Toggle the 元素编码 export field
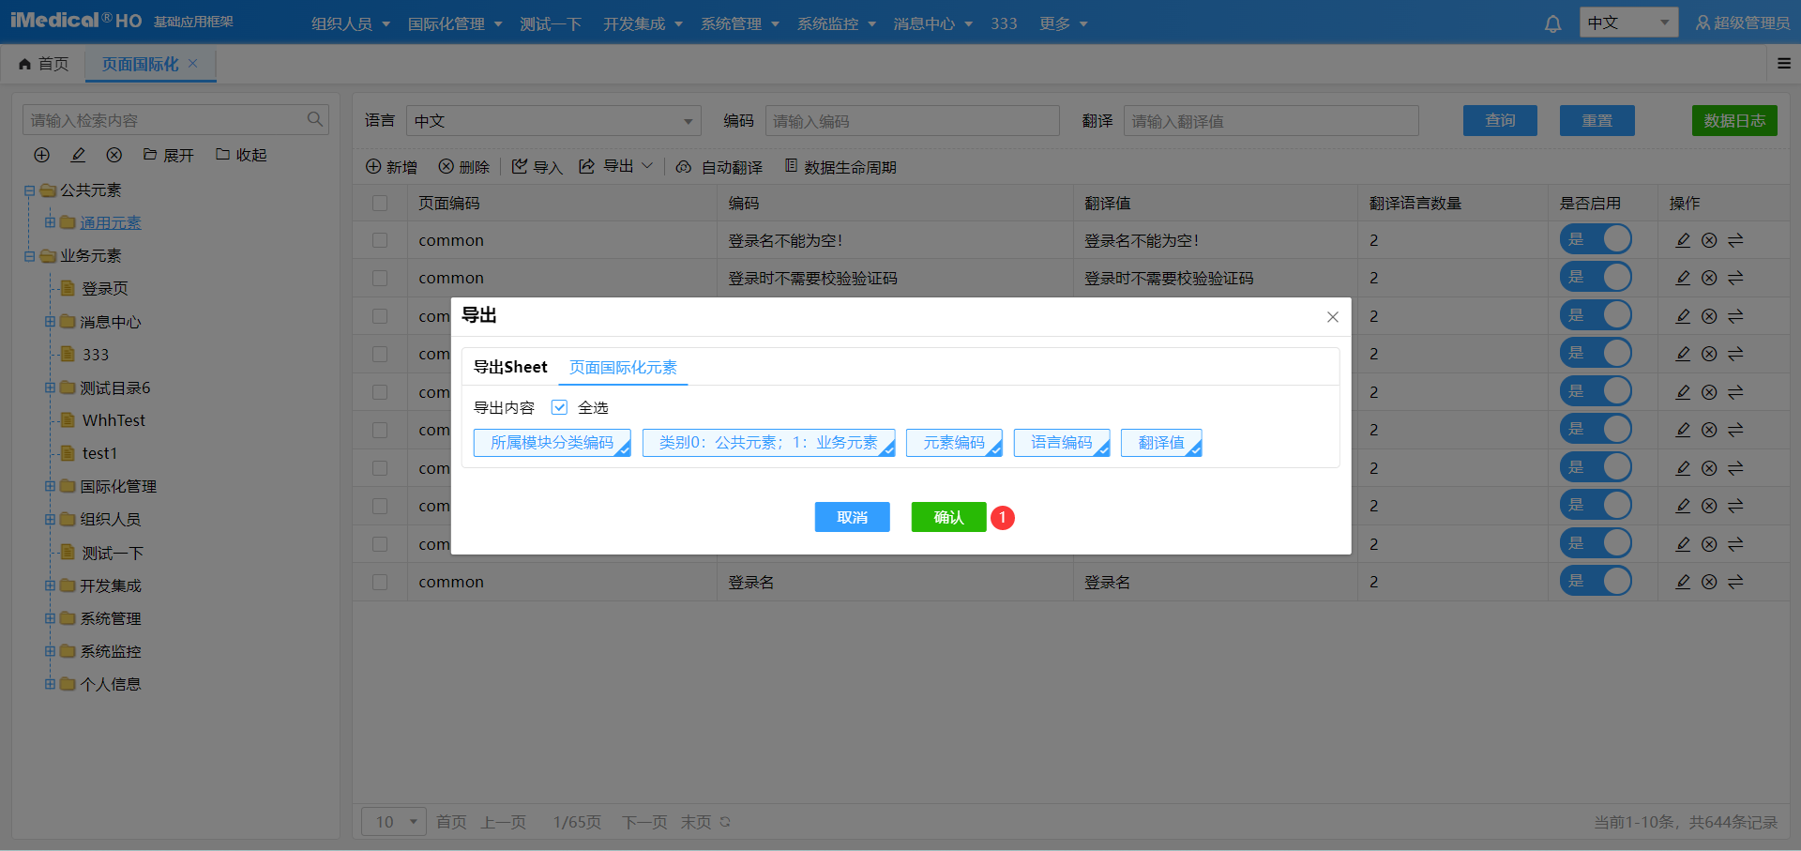This screenshot has width=1801, height=851. 954,443
